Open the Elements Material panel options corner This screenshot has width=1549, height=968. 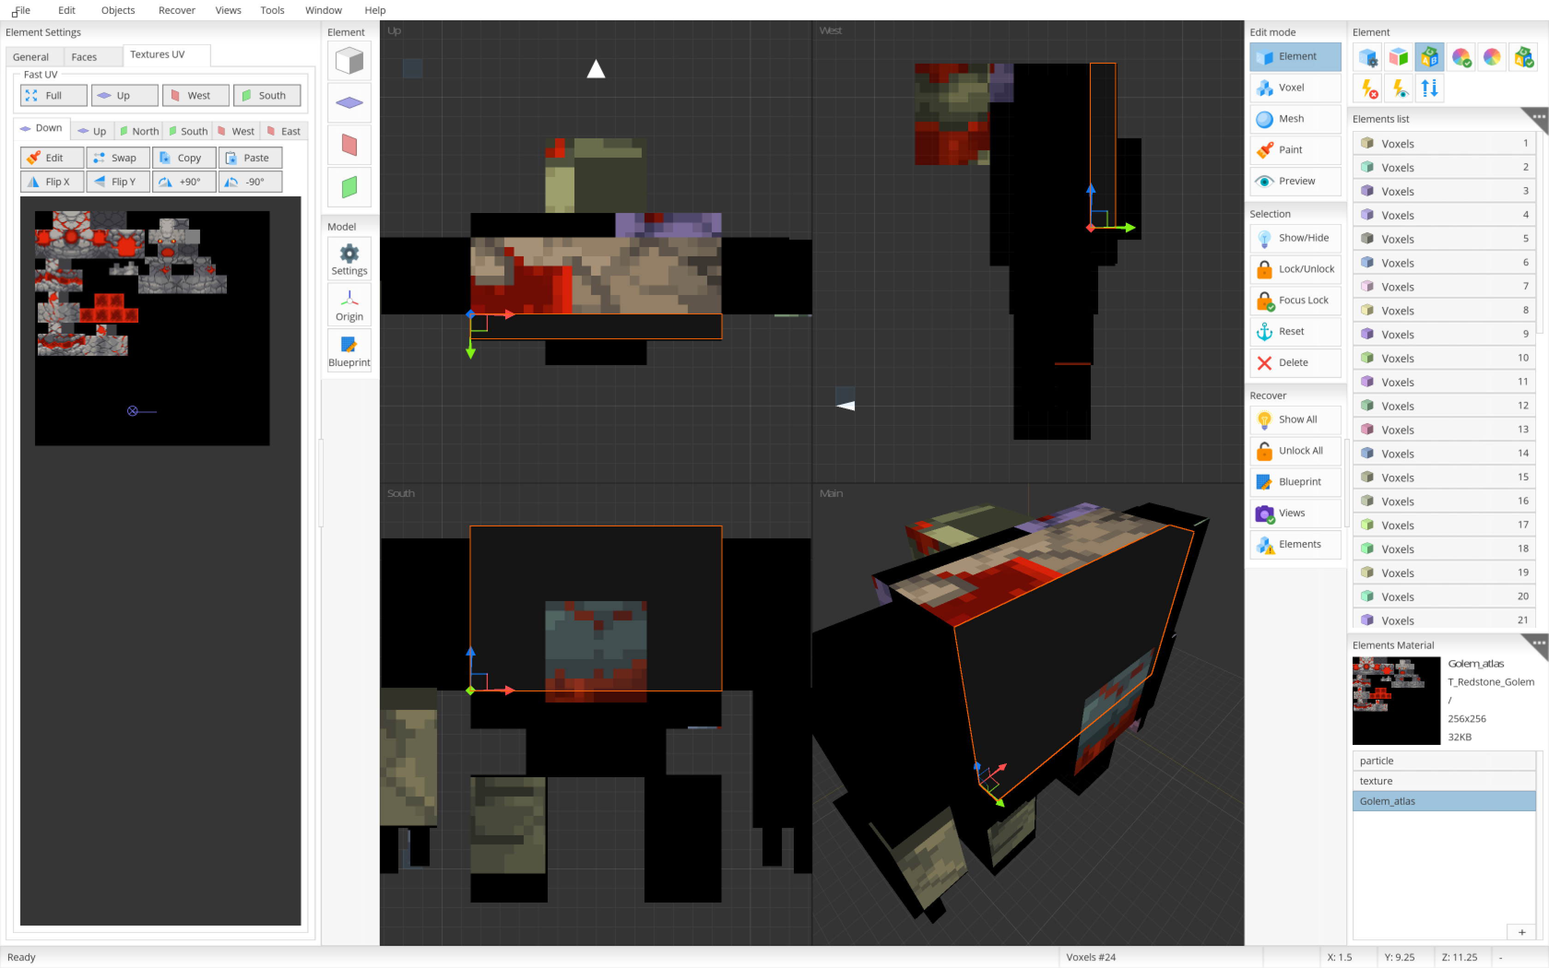point(1538,644)
